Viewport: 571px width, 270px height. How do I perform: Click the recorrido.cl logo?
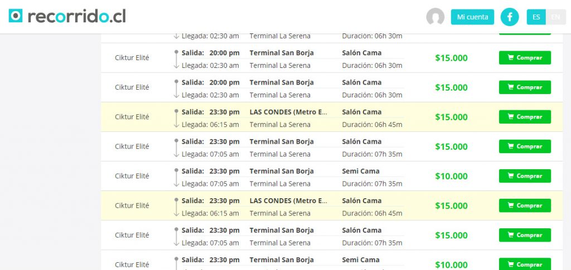pos(67,16)
